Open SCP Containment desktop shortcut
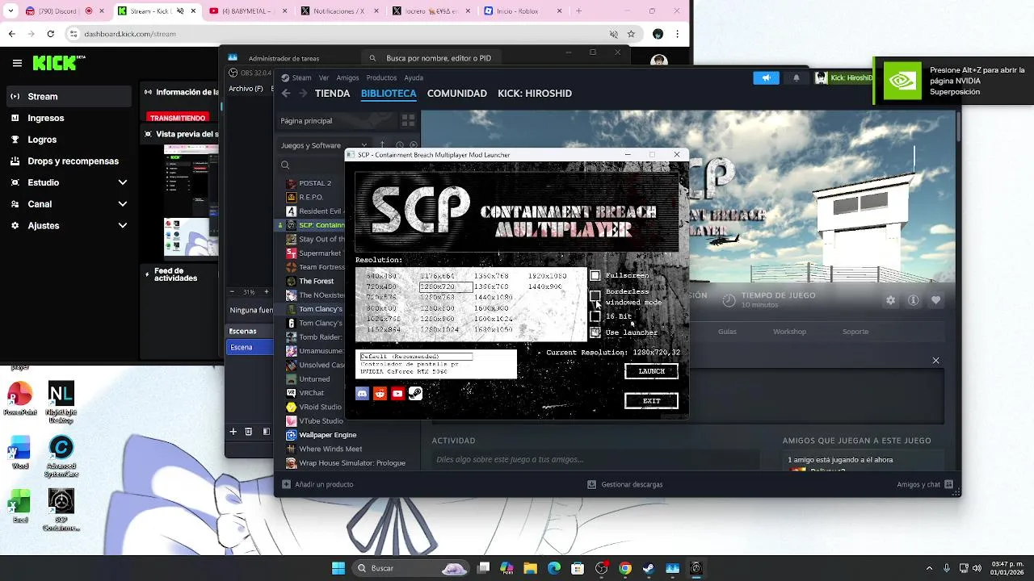The image size is (1034, 581). pyautogui.click(x=61, y=511)
